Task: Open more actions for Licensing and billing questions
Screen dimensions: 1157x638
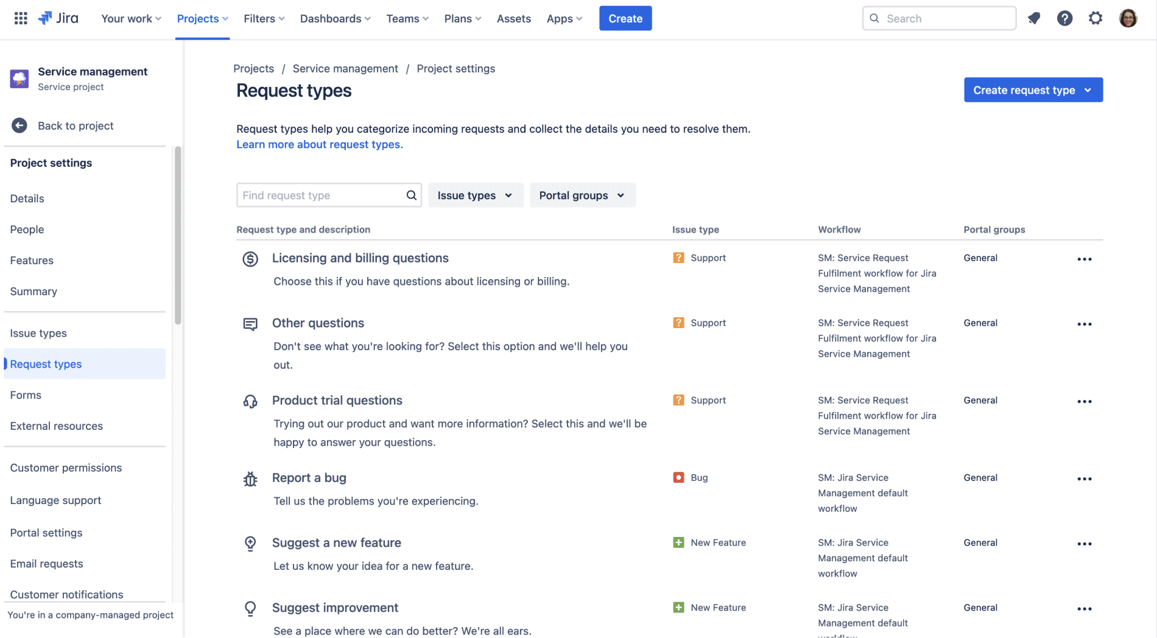Action: (x=1085, y=259)
